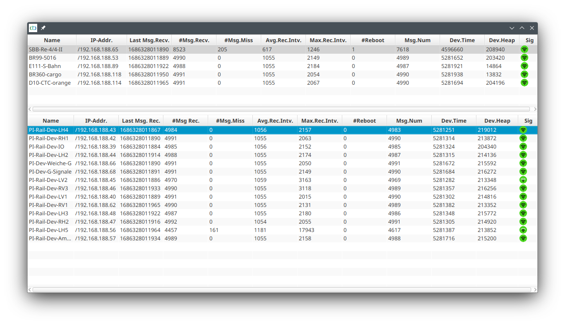Image resolution: width=565 pixels, height=325 pixels.
Task: Click signal icon for PI-Rail-Dev-IO
Action: click(523, 146)
